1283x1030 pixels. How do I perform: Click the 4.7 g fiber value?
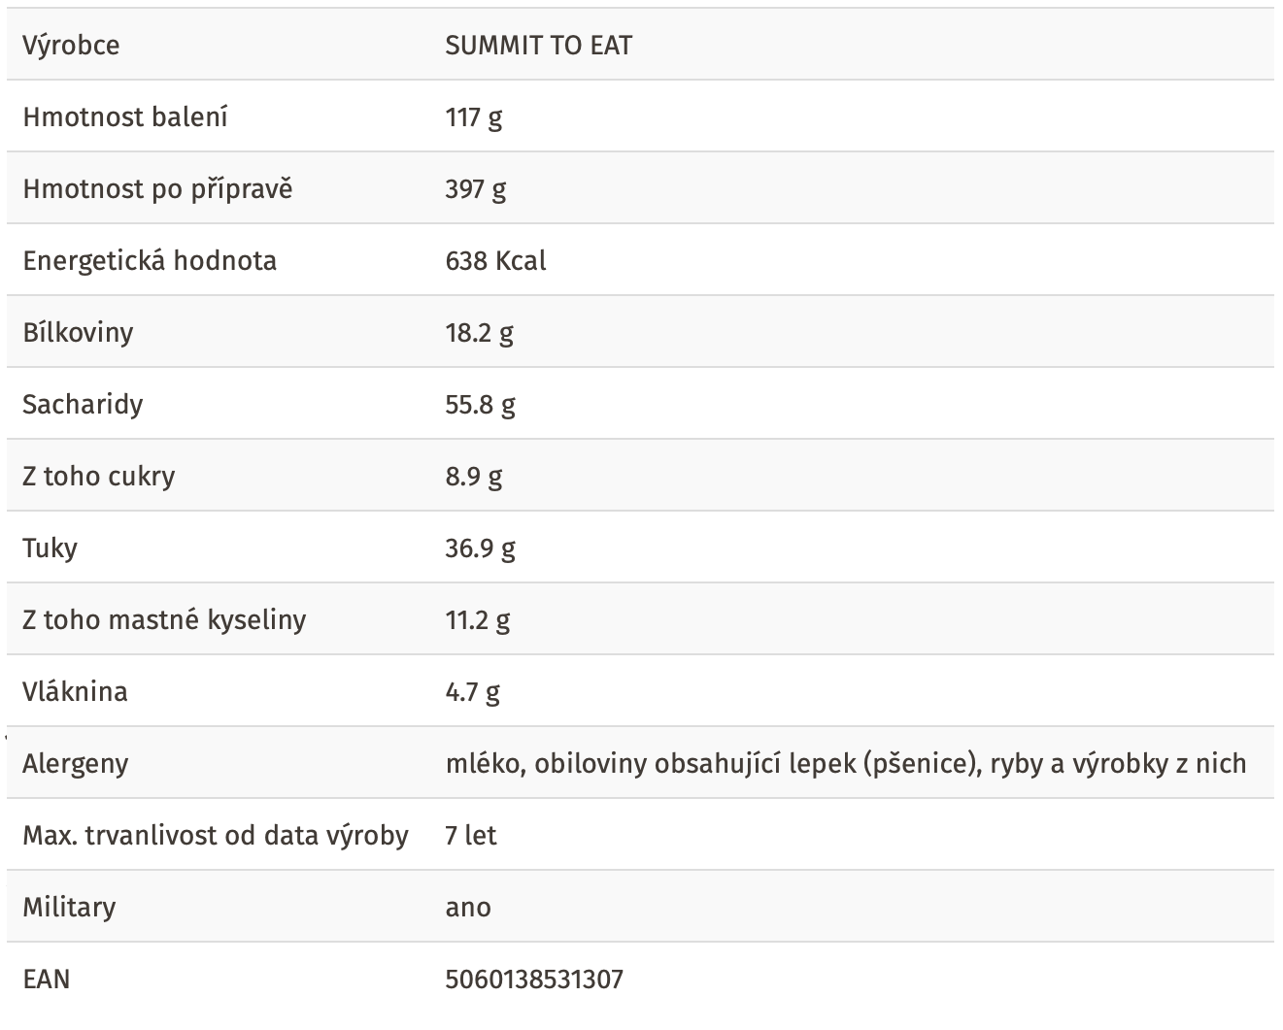point(473,692)
